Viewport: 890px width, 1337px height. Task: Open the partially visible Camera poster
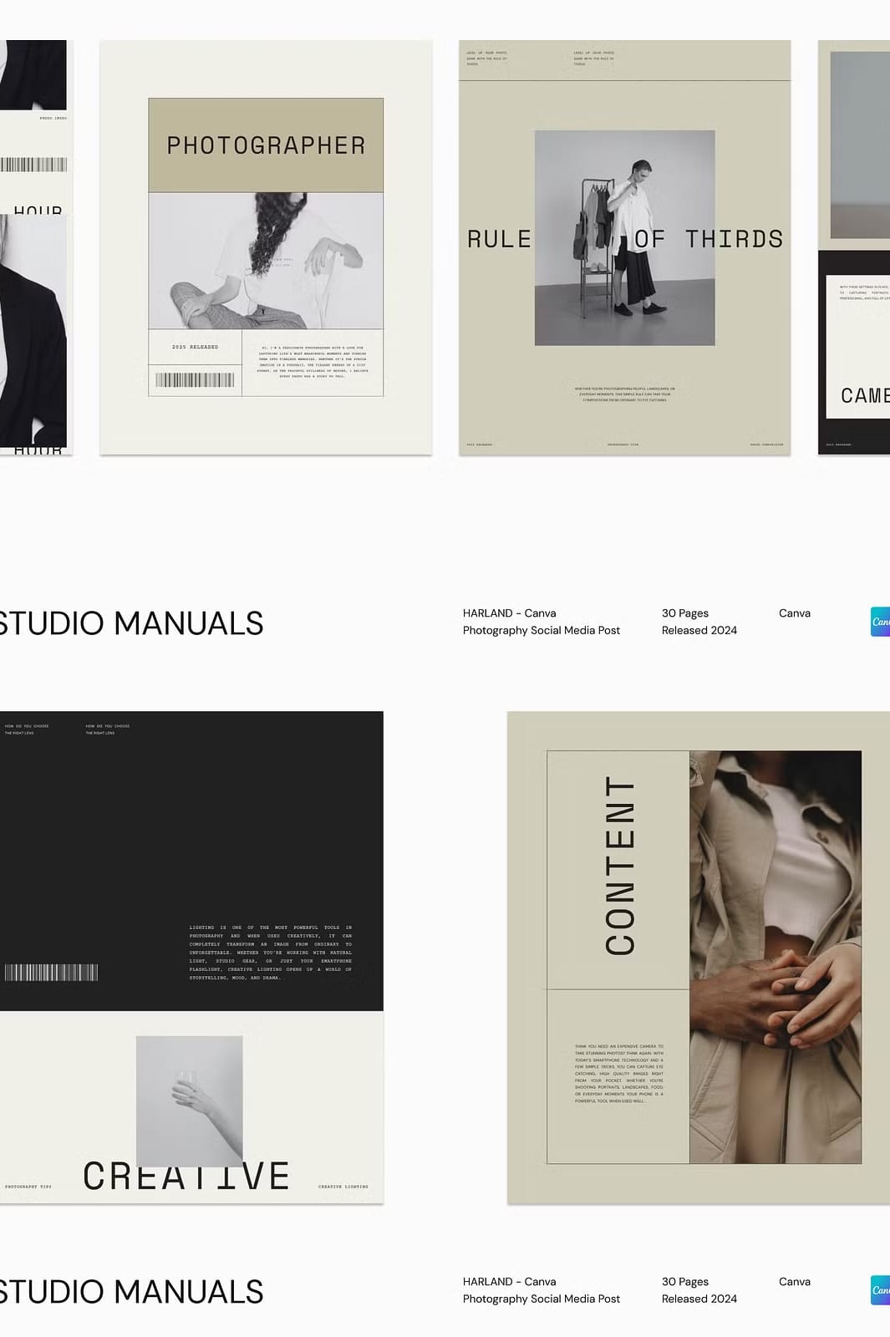(854, 247)
